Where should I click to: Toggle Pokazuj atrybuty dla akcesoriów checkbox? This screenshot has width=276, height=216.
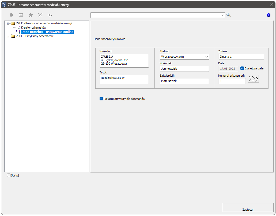[101, 99]
